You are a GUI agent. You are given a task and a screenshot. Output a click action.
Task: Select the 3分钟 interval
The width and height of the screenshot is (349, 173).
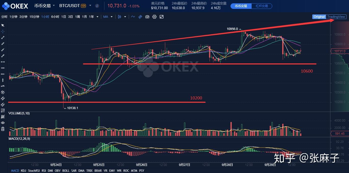click(23, 17)
